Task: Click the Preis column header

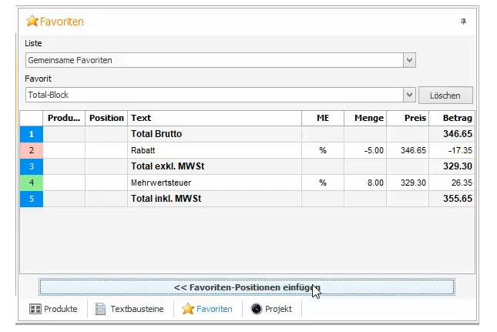Action: [x=408, y=118]
